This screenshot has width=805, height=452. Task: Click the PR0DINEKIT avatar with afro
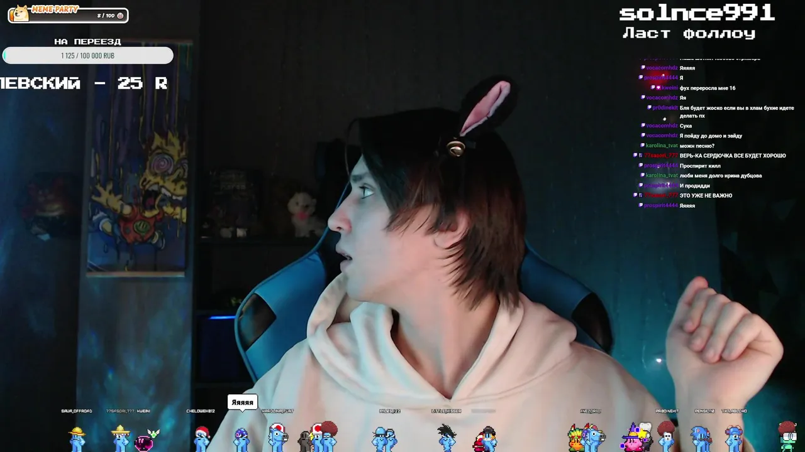click(666, 436)
